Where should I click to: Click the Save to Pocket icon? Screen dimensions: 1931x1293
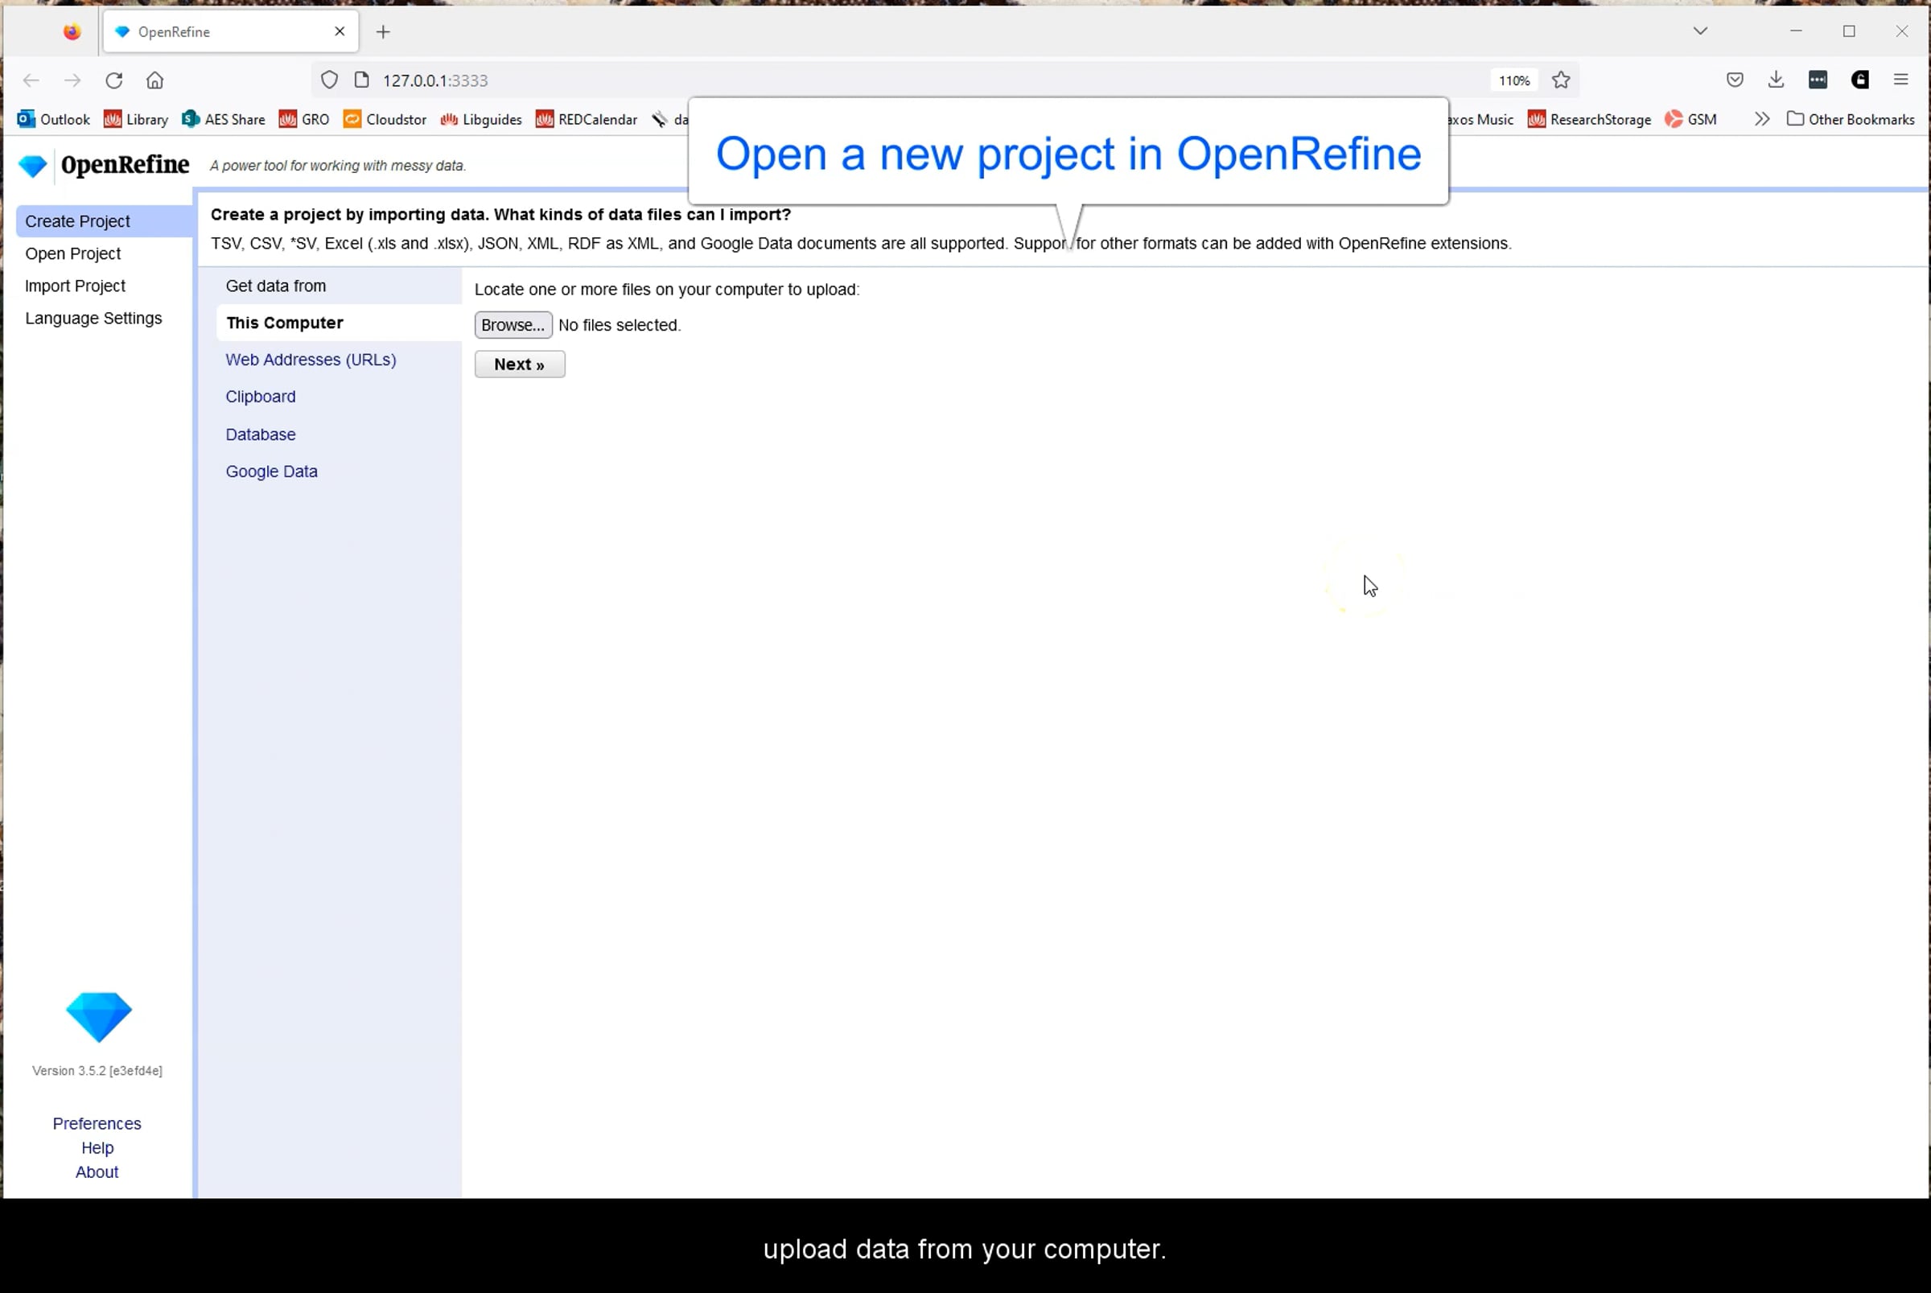coord(1735,80)
